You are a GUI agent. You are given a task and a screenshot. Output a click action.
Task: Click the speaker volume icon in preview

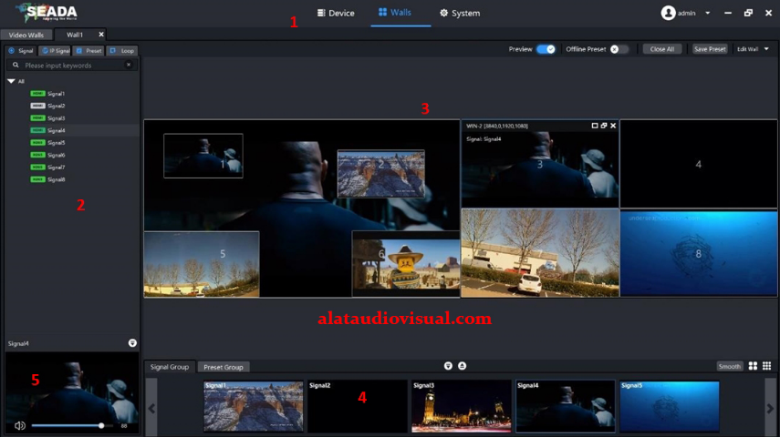pyautogui.click(x=20, y=425)
